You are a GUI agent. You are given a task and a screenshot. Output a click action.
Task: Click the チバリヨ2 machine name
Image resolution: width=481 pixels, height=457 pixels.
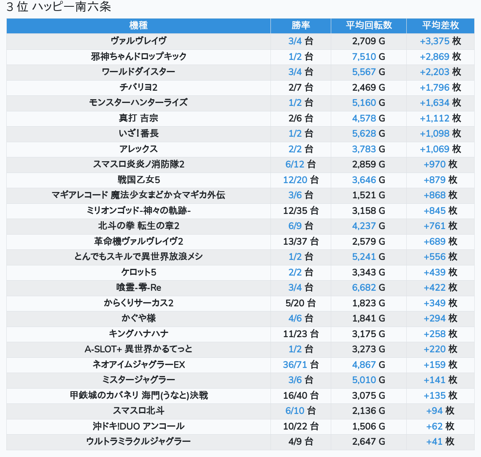138,87
